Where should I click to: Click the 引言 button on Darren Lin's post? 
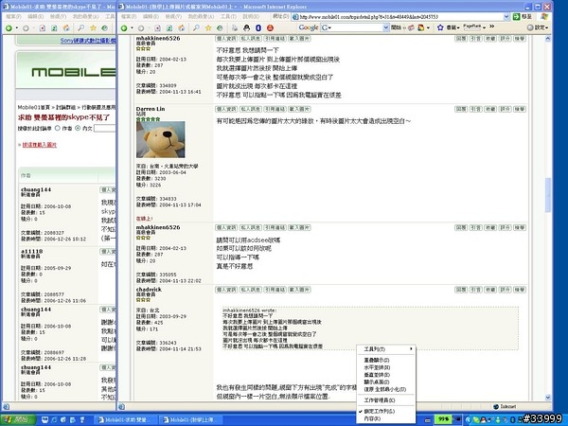click(x=475, y=109)
